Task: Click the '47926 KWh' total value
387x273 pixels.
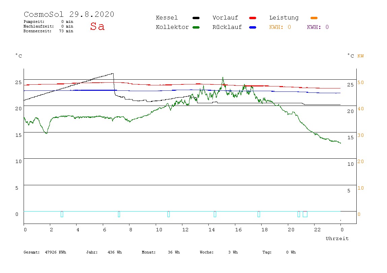Action: [56, 252]
